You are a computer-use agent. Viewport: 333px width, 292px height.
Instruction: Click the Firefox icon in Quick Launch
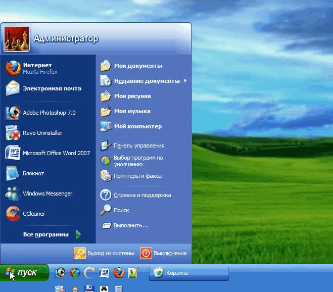[x=119, y=273]
